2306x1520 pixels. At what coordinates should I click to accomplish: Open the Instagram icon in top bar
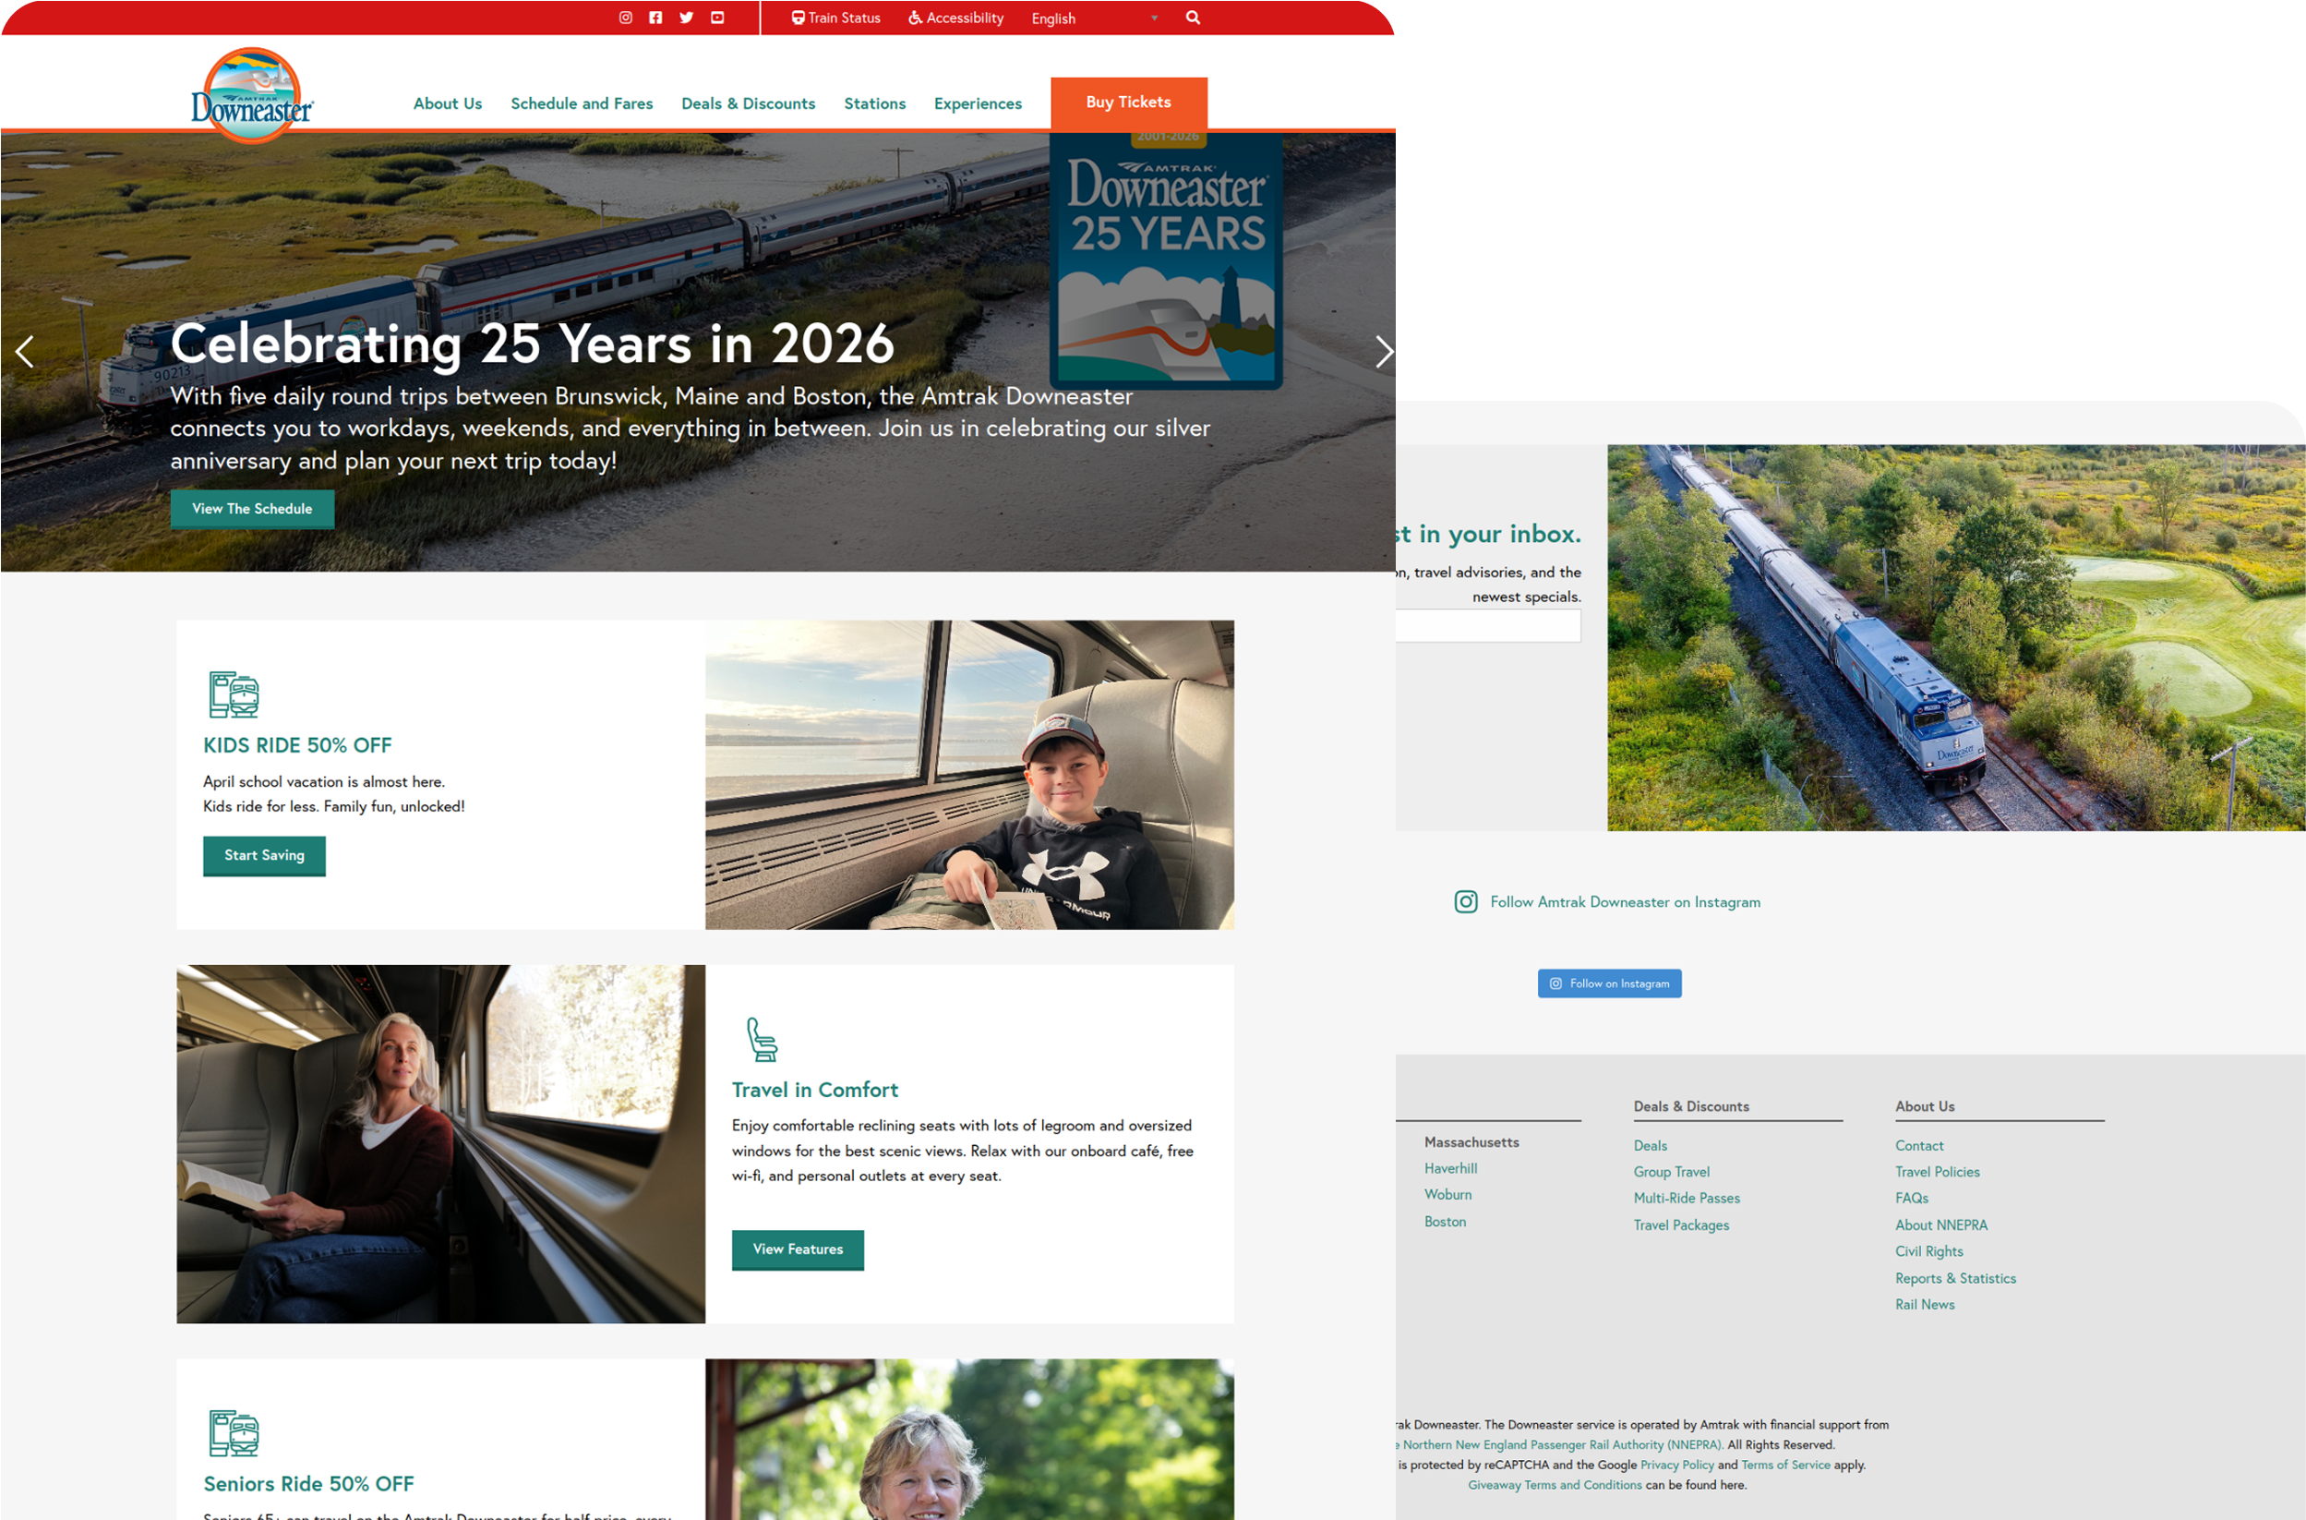click(626, 18)
